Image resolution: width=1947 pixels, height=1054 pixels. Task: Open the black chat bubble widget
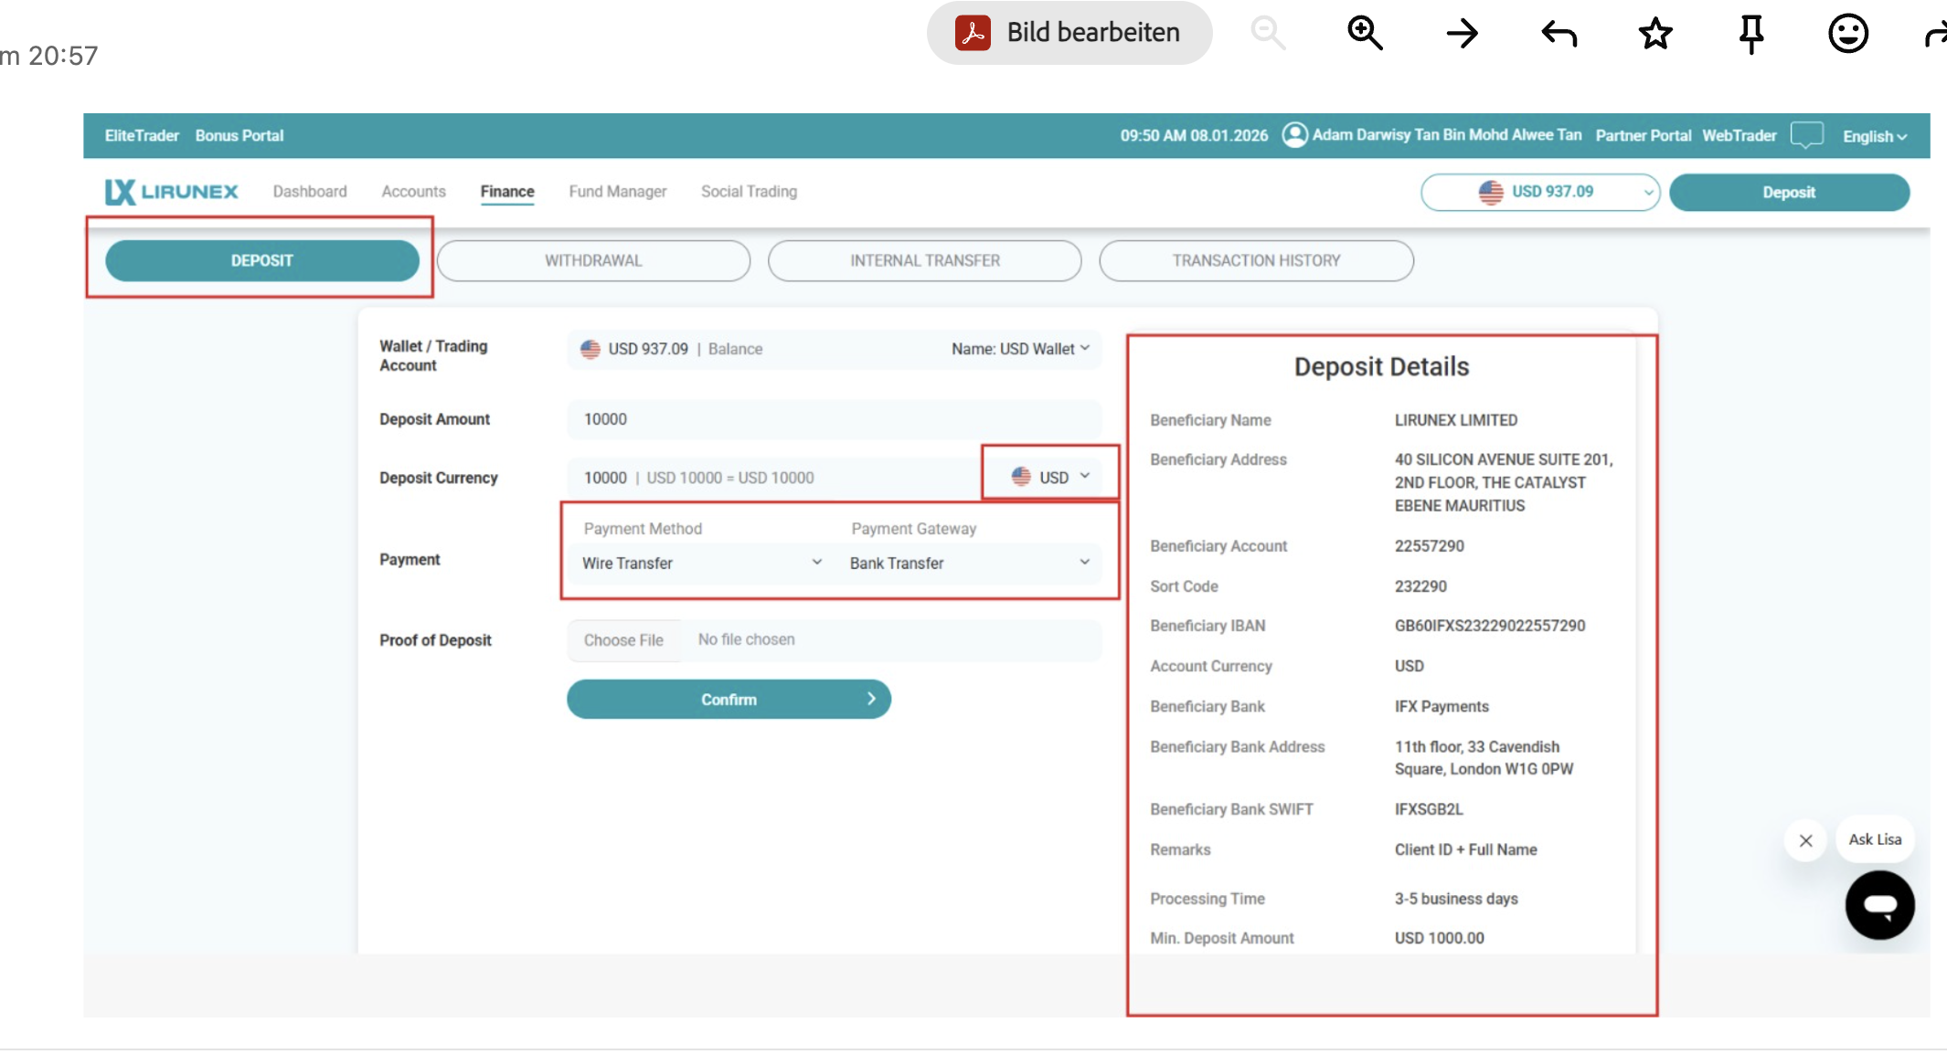click(1879, 905)
